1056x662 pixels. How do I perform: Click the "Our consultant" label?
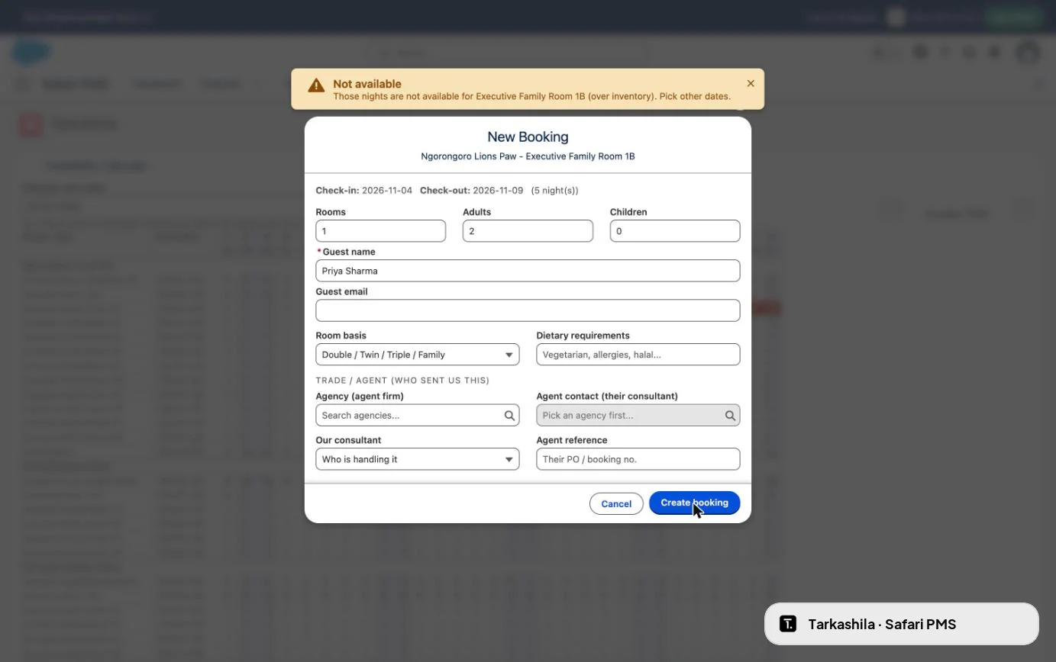348,441
